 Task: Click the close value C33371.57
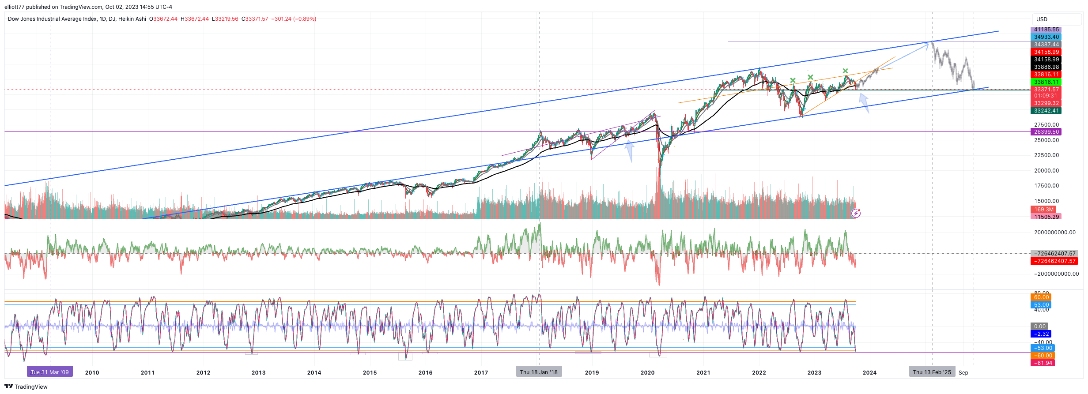coord(255,19)
